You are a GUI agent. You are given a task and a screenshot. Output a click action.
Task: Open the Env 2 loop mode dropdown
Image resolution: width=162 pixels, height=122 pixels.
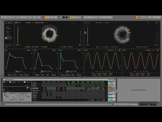[55, 50]
